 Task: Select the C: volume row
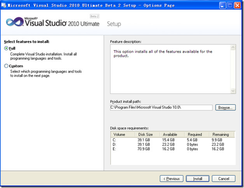[173, 140]
